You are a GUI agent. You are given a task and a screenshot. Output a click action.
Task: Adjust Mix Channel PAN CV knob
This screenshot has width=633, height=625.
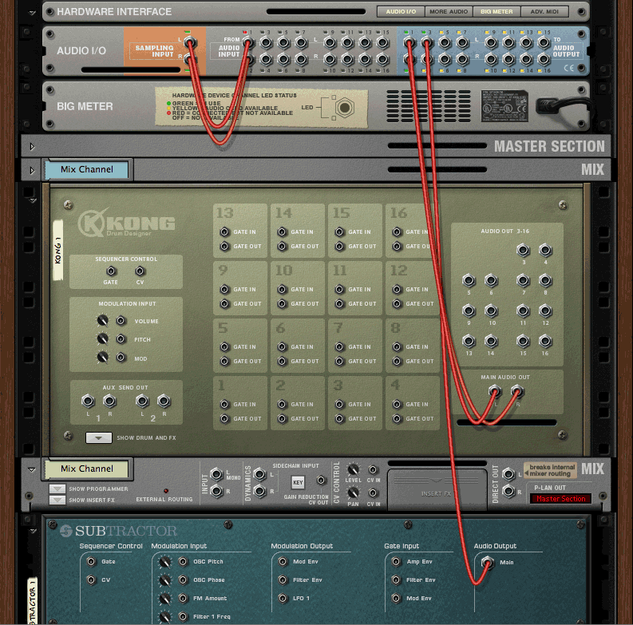click(354, 492)
